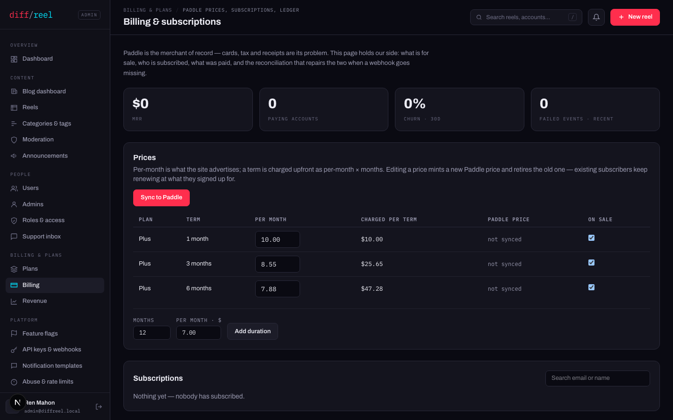Click the Support inbox chat icon
The width and height of the screenshot is (673, 420).
pyautogui.click(x=14, y=237)
